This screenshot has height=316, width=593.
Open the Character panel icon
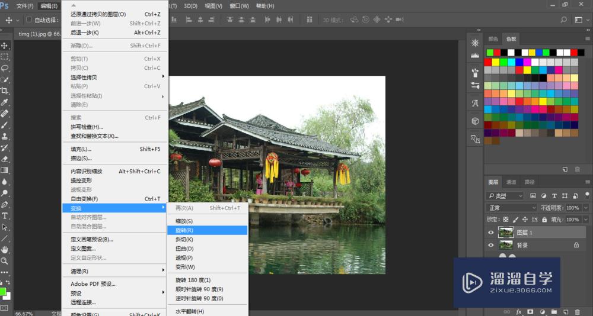tap(475, 103)
